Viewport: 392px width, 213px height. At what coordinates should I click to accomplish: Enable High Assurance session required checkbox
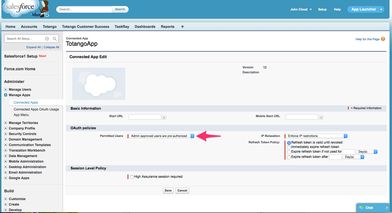pos(132,177)
